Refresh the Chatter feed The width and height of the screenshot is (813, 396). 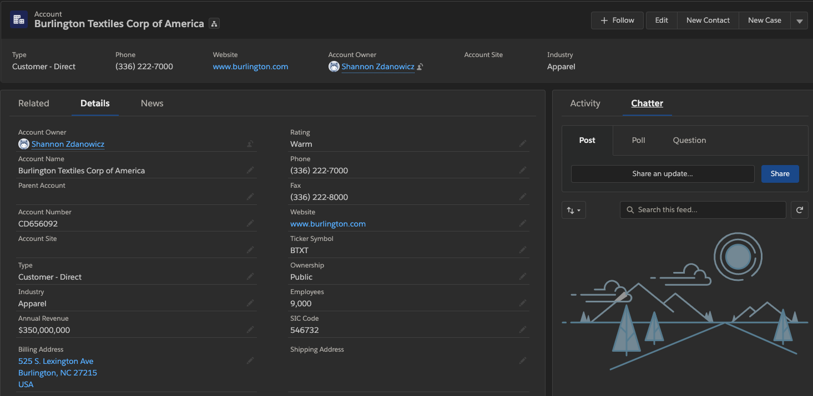(x=799, y=210)
